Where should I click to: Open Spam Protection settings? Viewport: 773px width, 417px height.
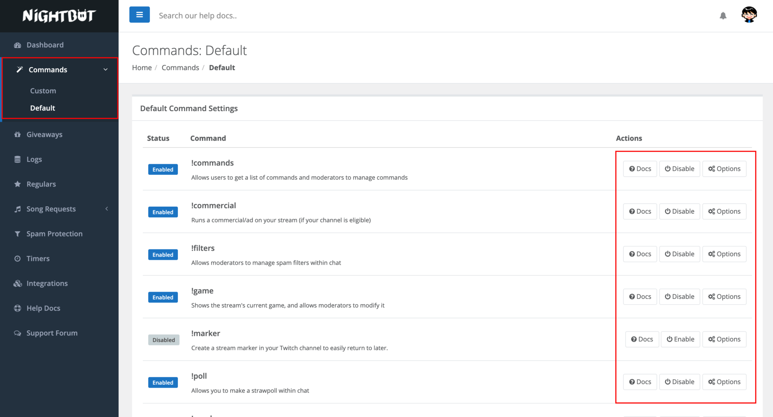(x=54, y=234)
